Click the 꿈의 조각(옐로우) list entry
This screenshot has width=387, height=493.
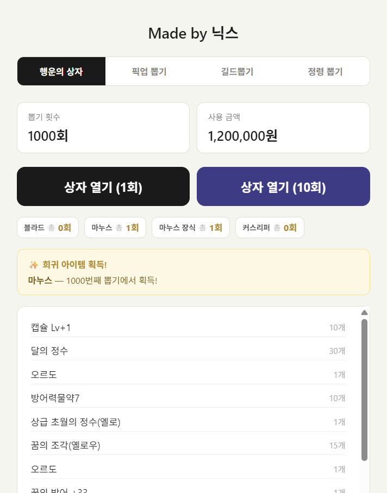click(188, 446)
